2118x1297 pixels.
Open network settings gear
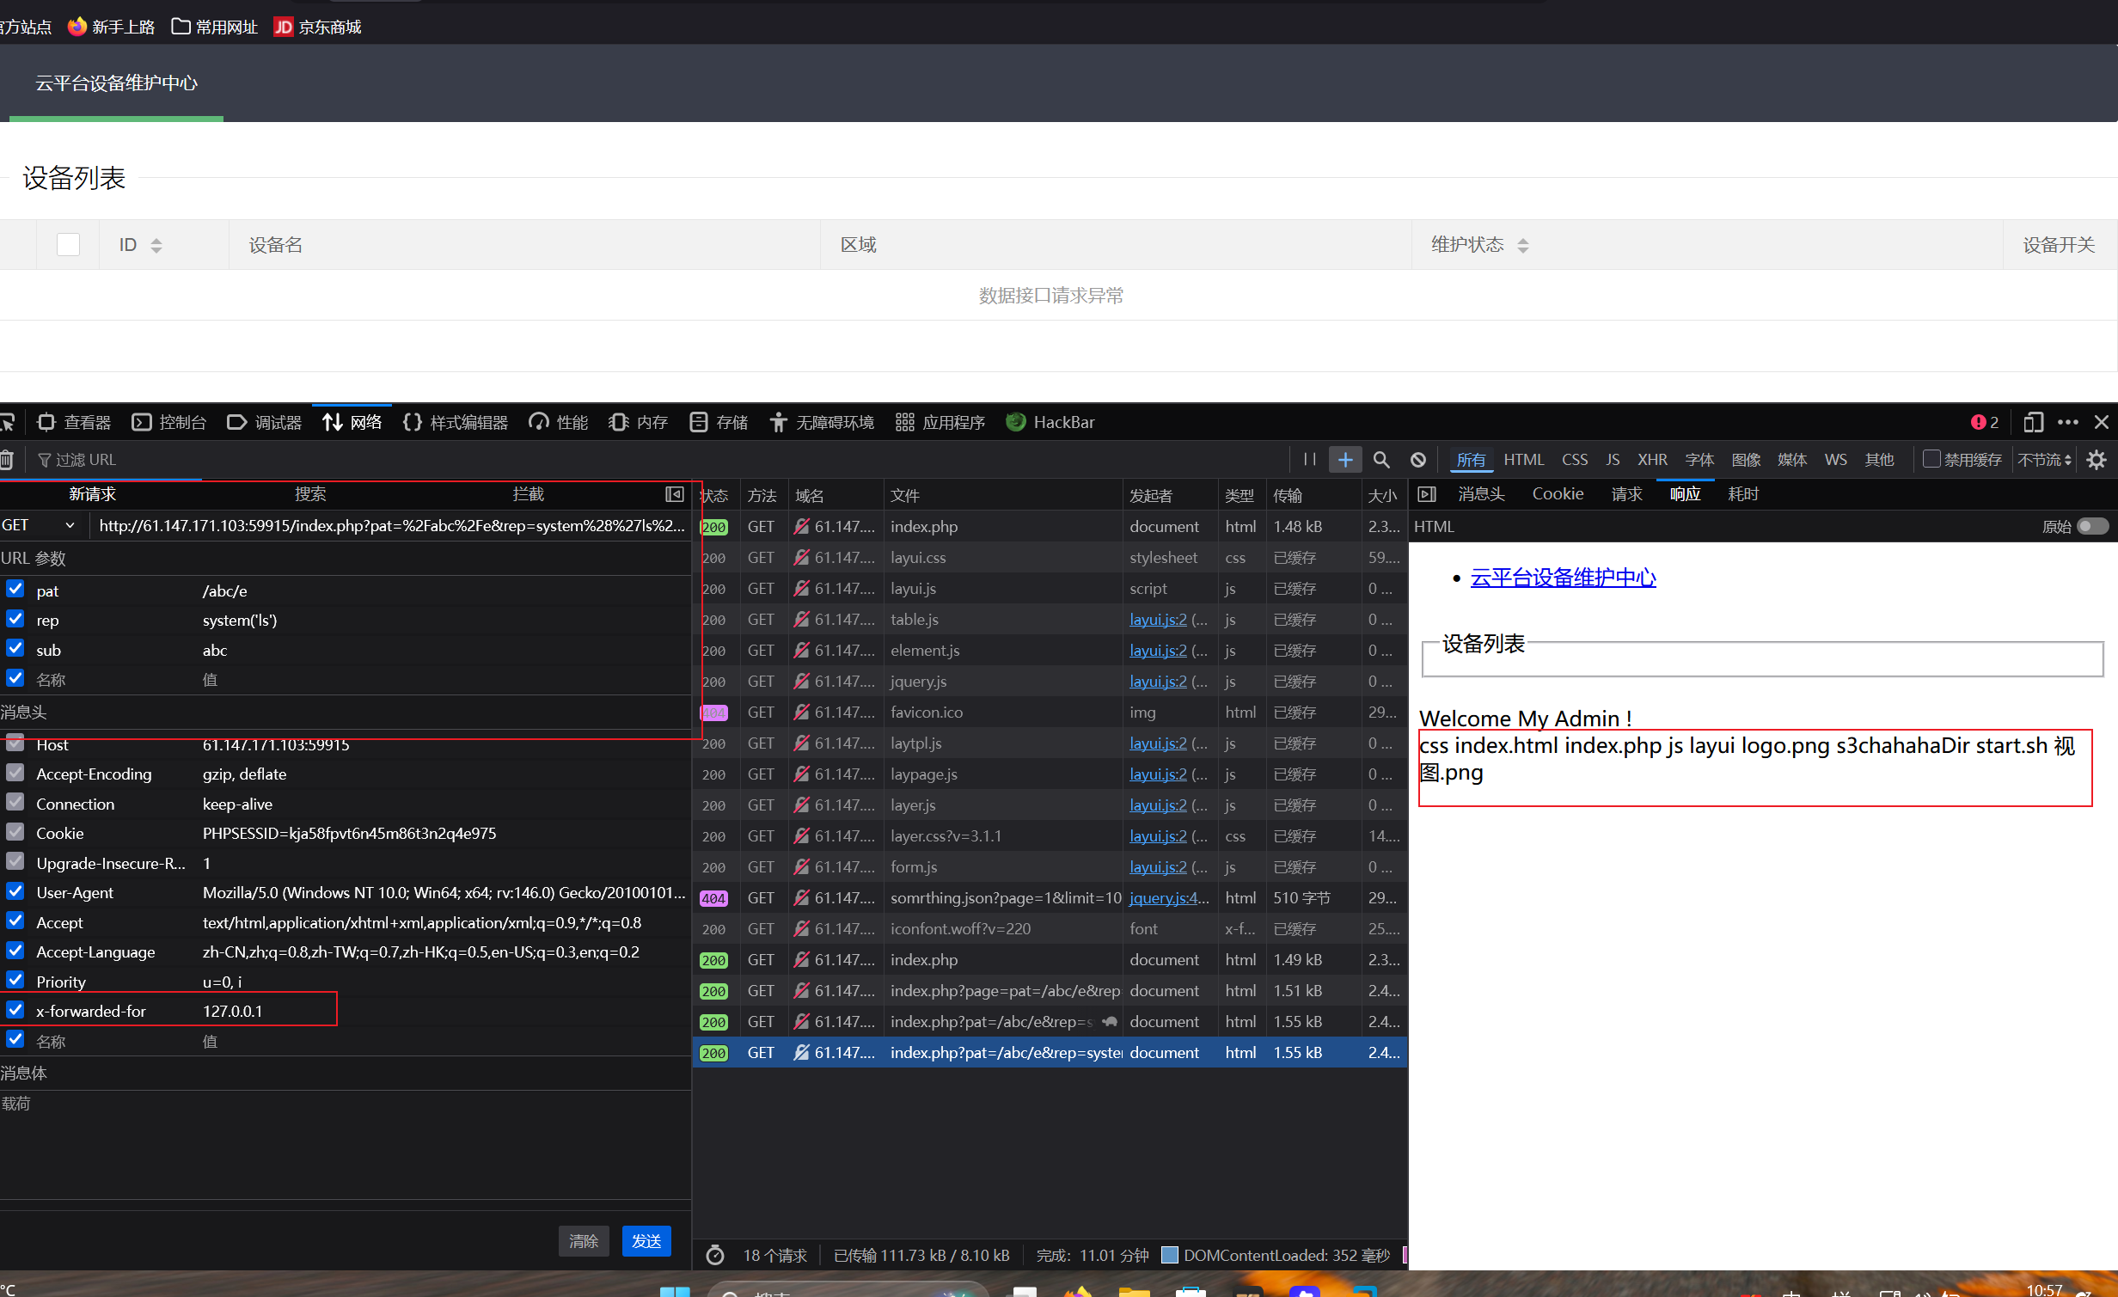point(2097,460)
